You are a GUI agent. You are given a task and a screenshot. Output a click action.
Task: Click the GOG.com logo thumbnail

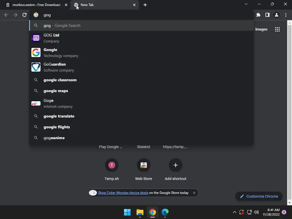click(36, 38)
